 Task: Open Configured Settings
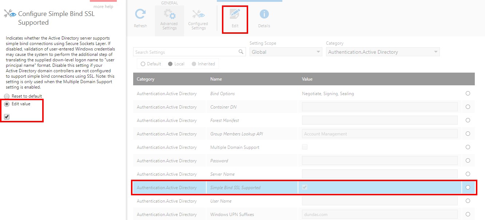click(198, 16)
